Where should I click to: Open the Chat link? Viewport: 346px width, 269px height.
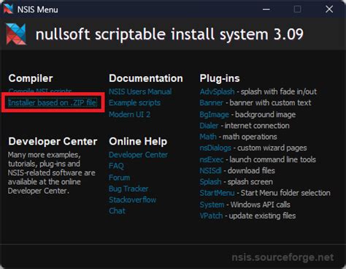click(x=117, y=211)
